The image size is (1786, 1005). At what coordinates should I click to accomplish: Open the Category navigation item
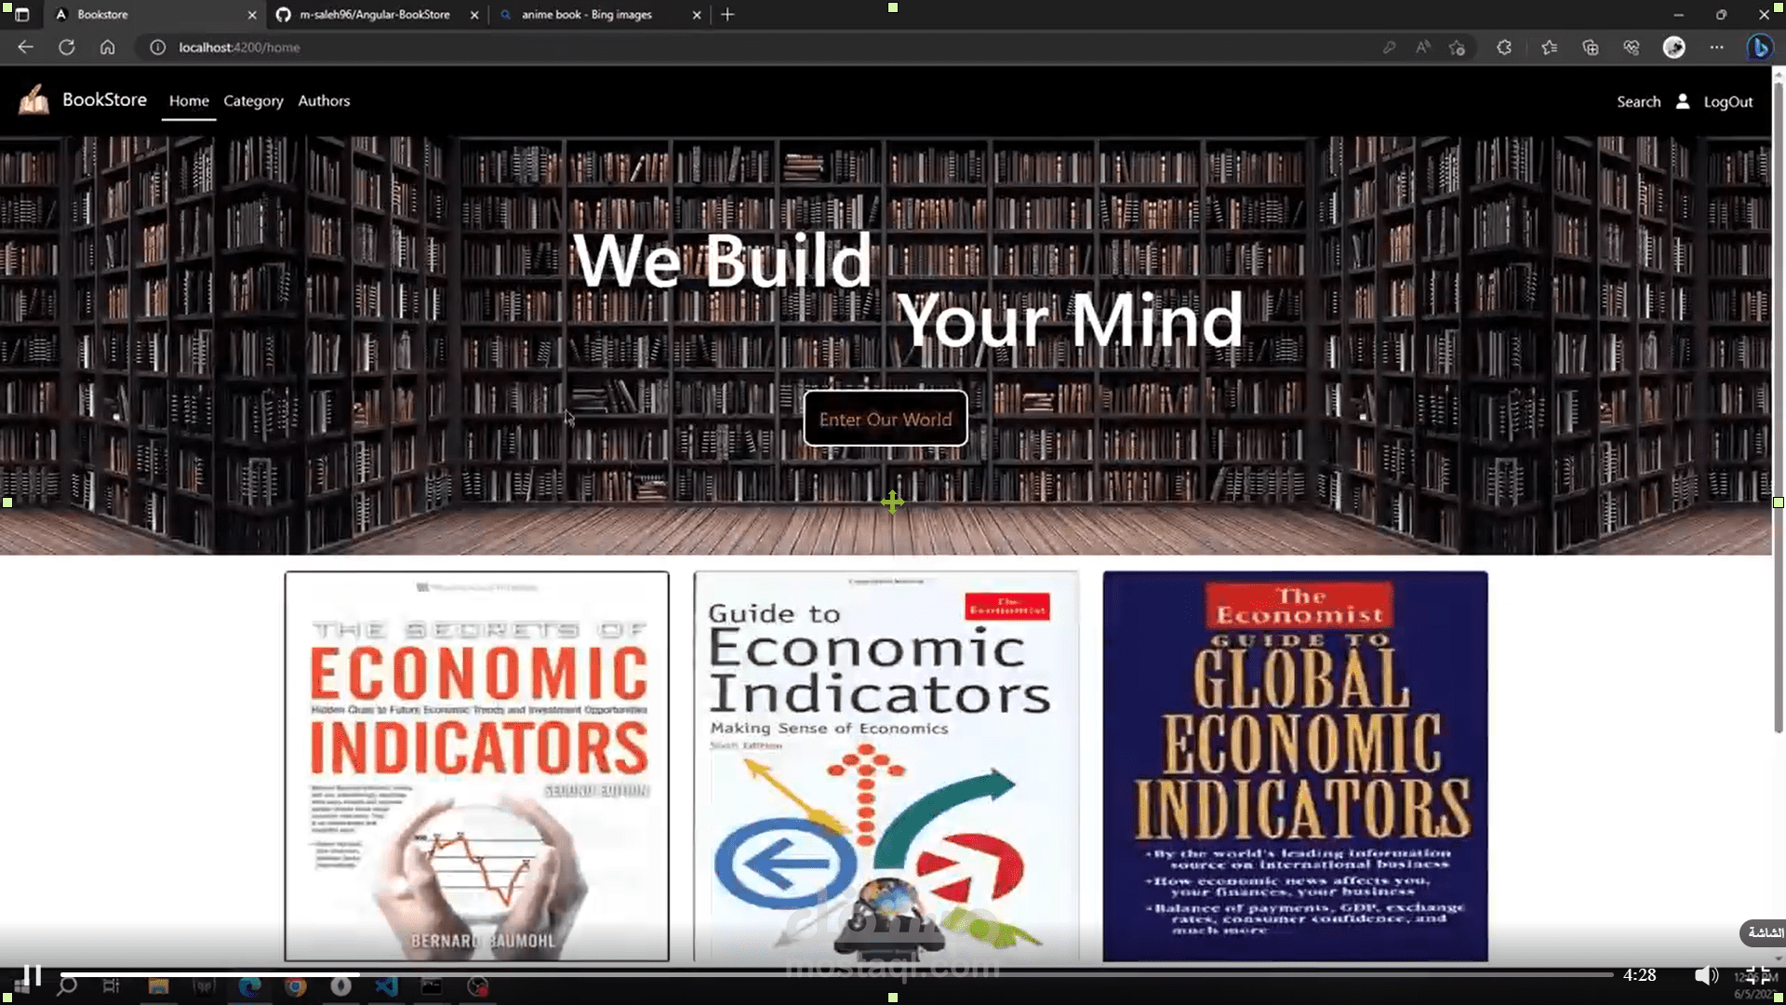pos(253,100)
